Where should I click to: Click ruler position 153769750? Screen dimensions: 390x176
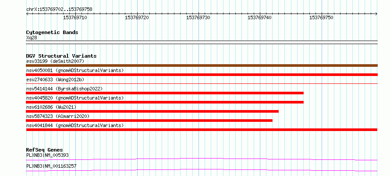[x=321, y=17]
